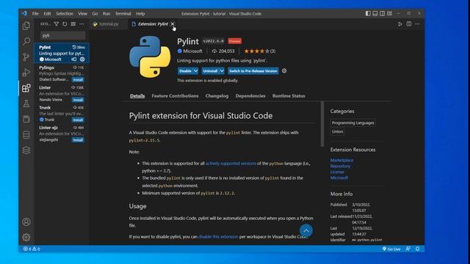Image resolution: width=470 pixels, height=264 pixels.
Task: Click the extensions search input field
Action: coord(63,35)
